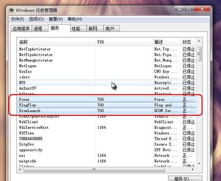The height and width of the screenshot is (181, 221).
Task: Sort by the 状态 column header
Action: coord(188,42)
